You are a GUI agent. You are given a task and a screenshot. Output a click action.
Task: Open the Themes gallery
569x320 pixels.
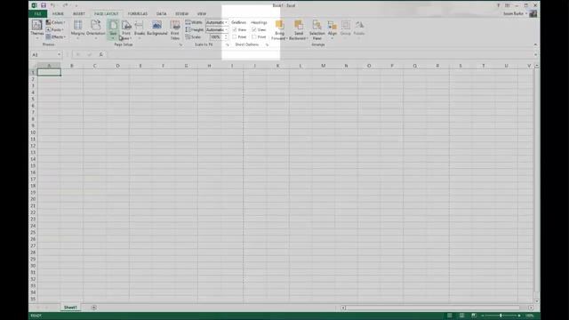[x=36, y=28]
